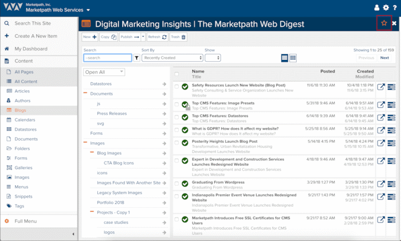Open the Publish options dropdown arrow
This screenshot has width=401, height=241.
coord(143,37)
